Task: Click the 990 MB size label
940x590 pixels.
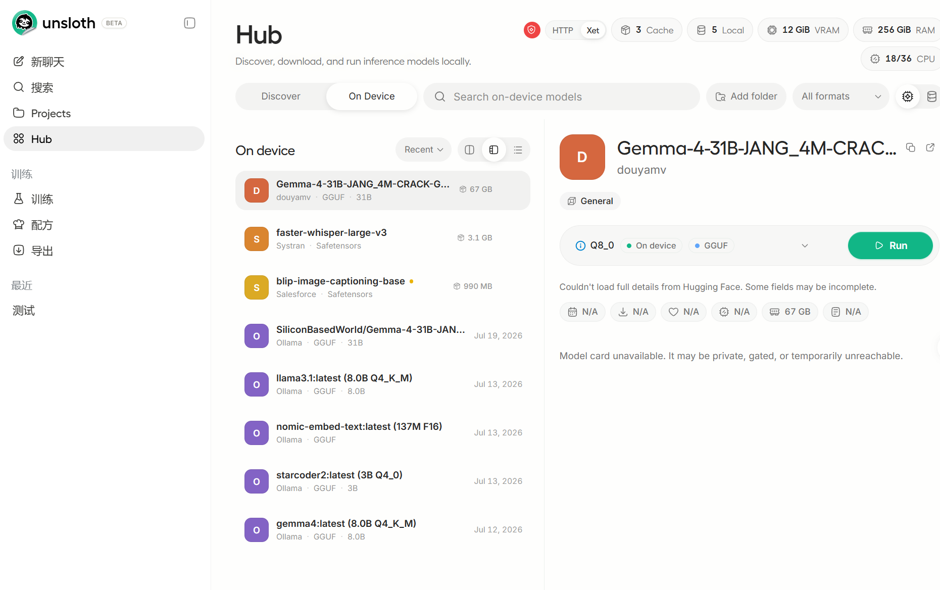Action: [473, 286]
